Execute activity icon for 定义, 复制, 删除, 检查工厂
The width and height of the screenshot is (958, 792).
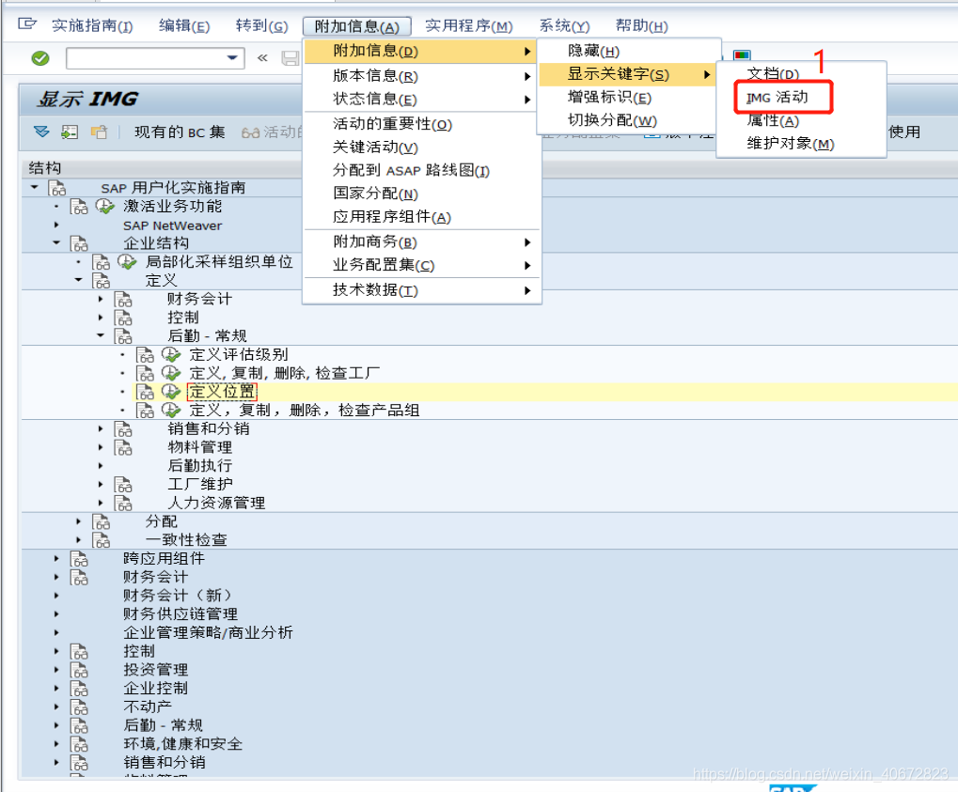tap(171, 372)
